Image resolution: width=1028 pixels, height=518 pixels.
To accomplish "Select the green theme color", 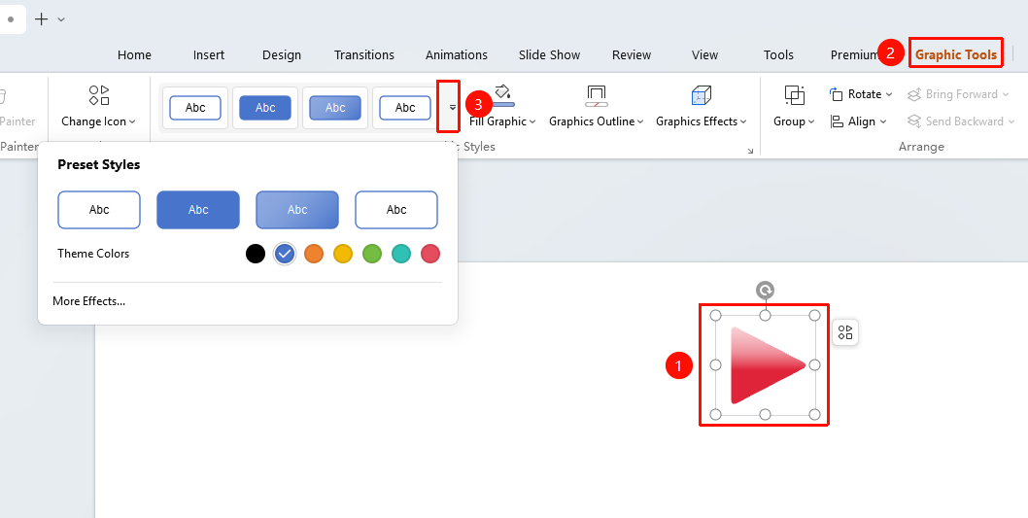I will [x=372, y=254].
